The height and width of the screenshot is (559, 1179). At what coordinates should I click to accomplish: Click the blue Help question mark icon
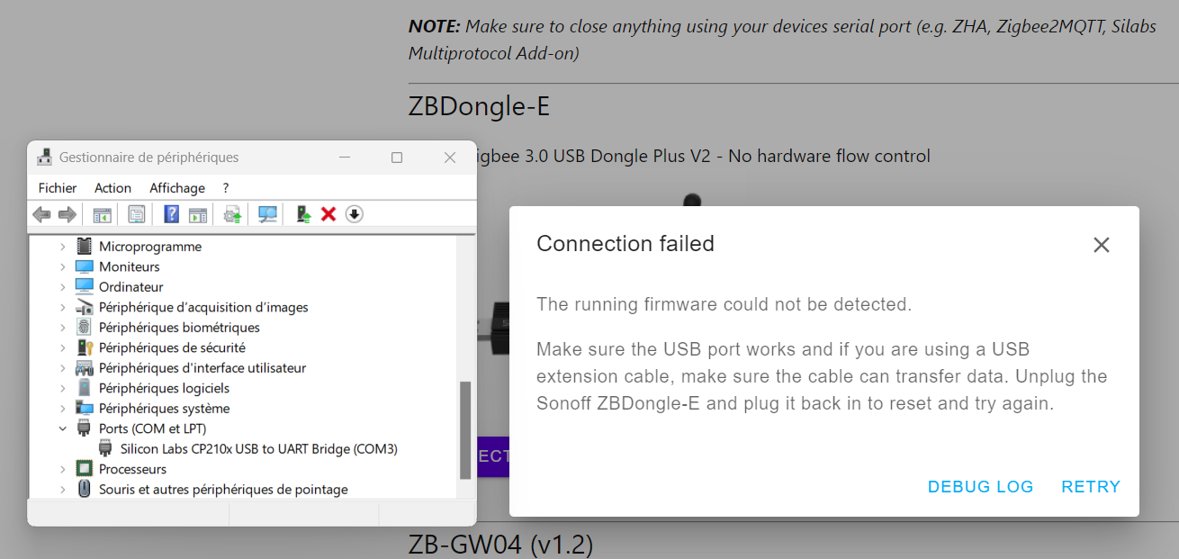[171, 214]
